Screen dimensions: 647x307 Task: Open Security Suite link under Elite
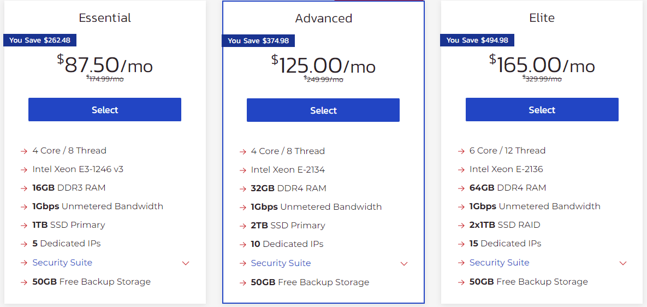499,262
